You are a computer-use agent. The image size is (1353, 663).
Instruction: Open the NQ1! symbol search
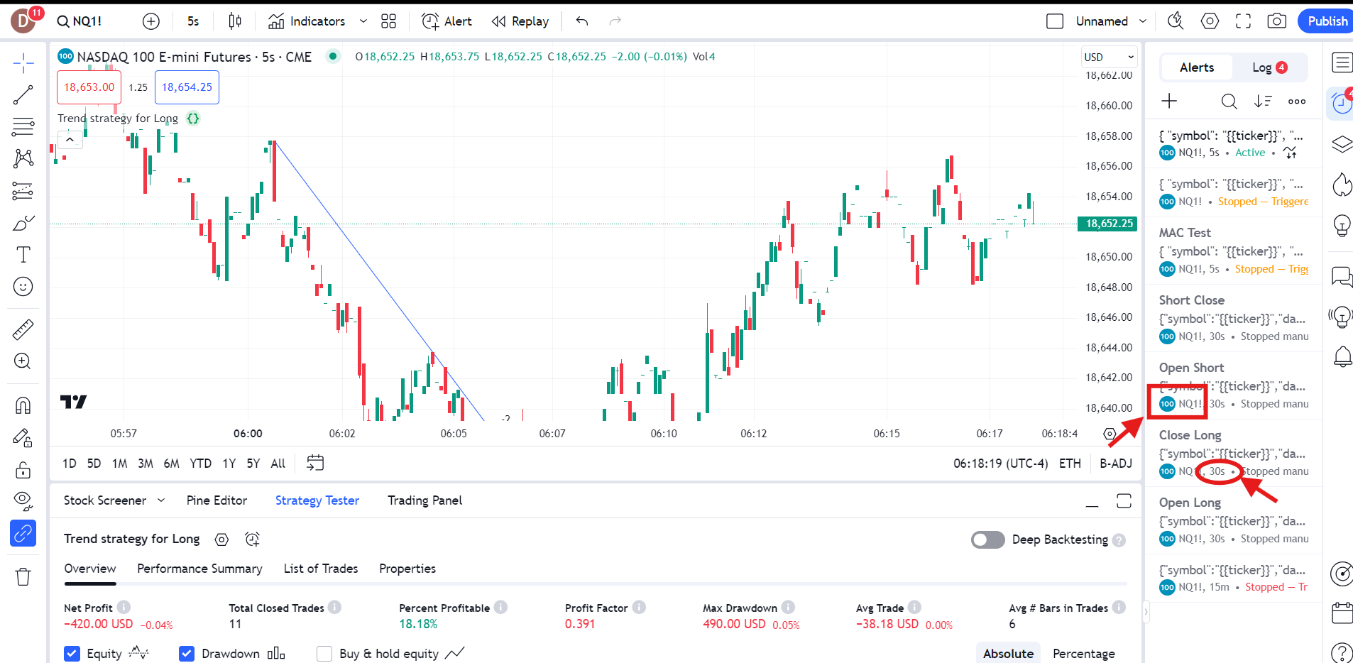pos(80,21)
